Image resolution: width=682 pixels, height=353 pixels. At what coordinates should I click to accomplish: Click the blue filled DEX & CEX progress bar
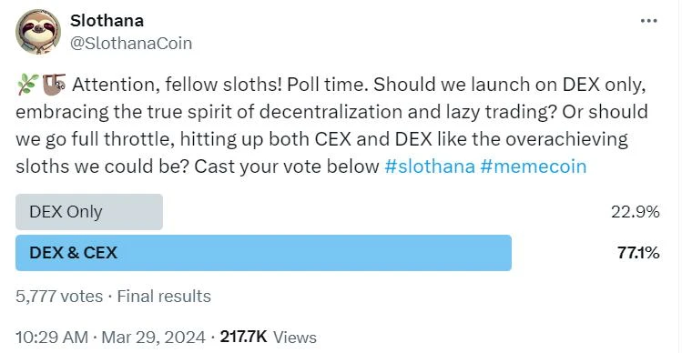[263, 253]
